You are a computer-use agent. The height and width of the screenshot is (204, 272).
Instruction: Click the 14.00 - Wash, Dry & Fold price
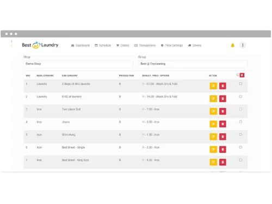pyautogui.click(x=160, y=96)
